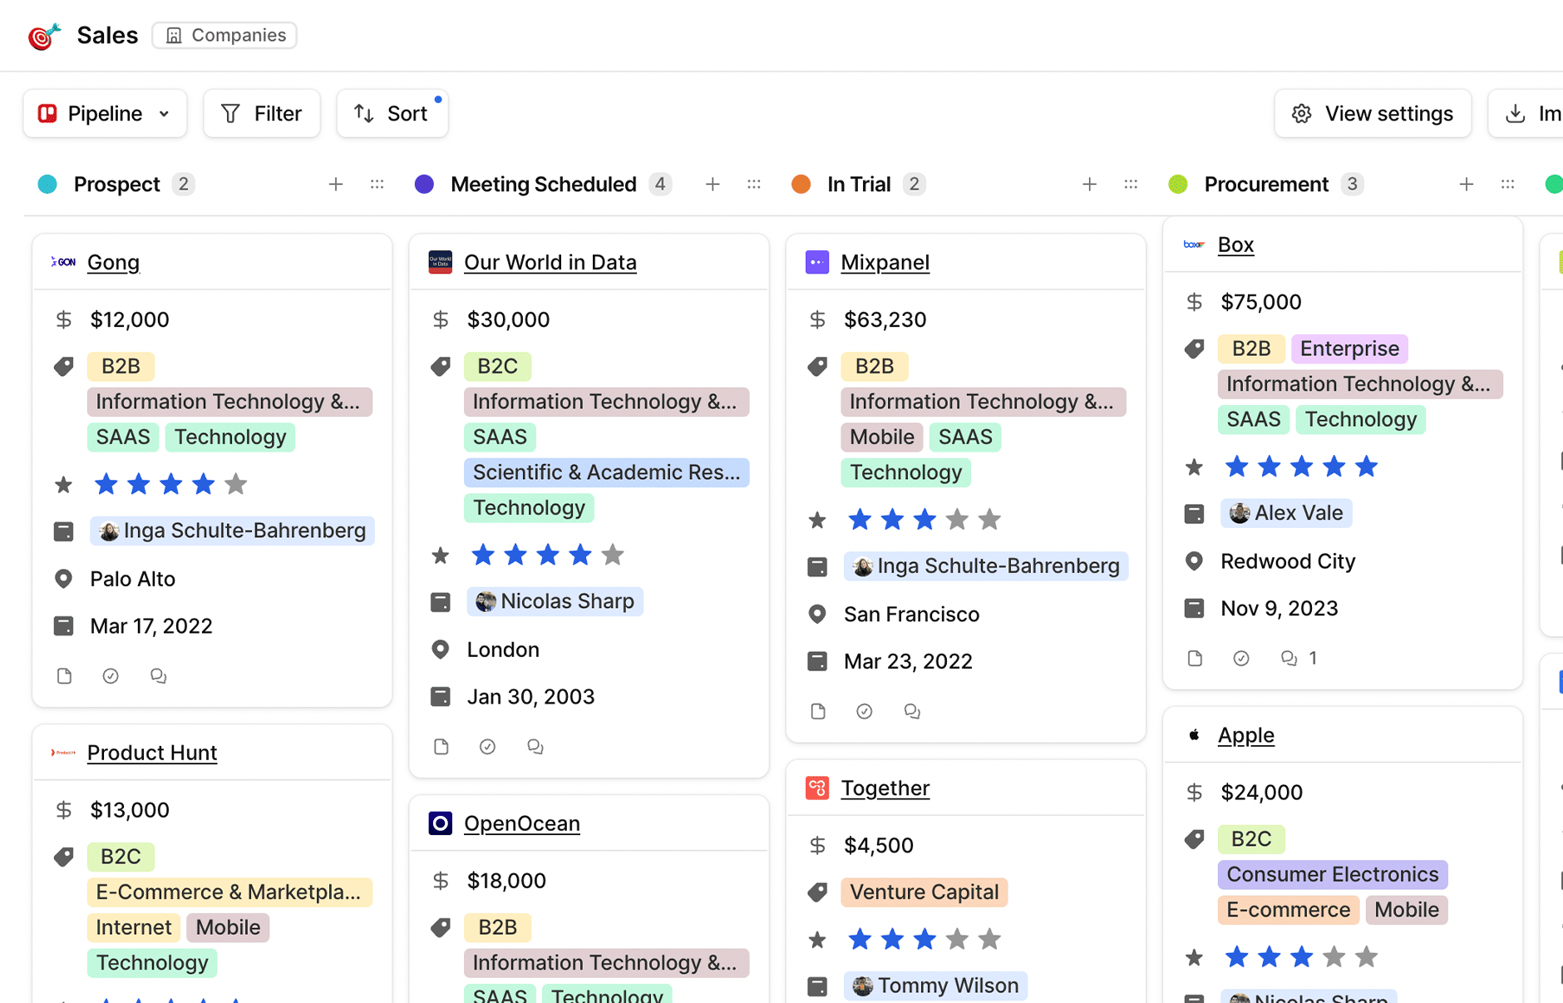This screenshot has width=1563, height=1003.
Task: Open the Mixpanel company link
Action: coord(885,262)
